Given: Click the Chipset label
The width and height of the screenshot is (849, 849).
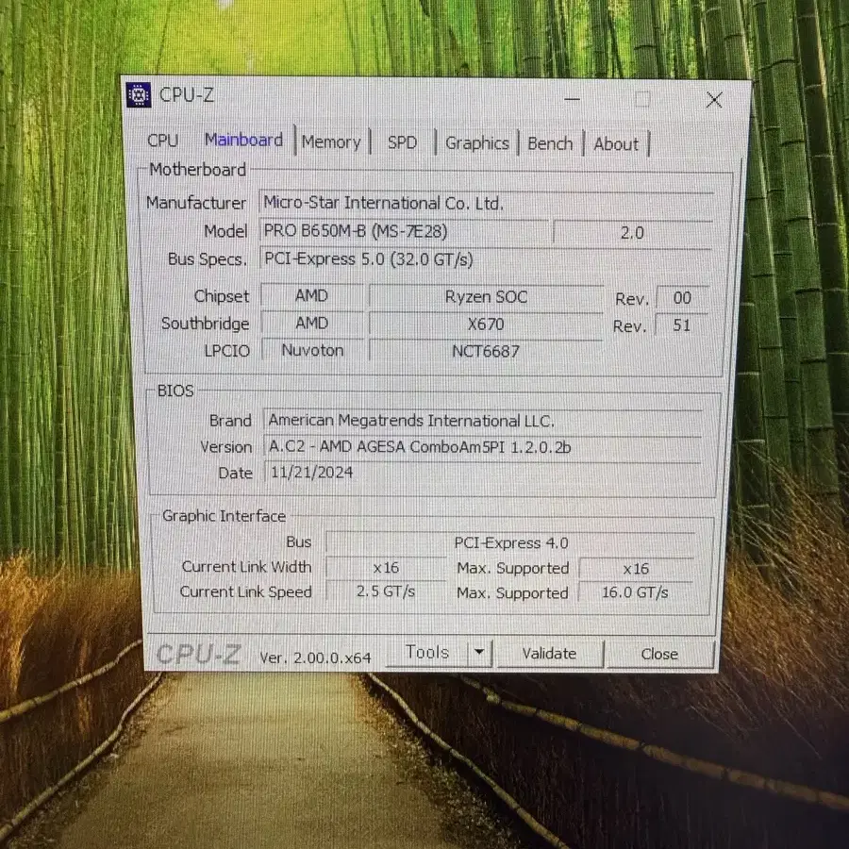Looking at the screenshot, I should [x=222, y=296].
